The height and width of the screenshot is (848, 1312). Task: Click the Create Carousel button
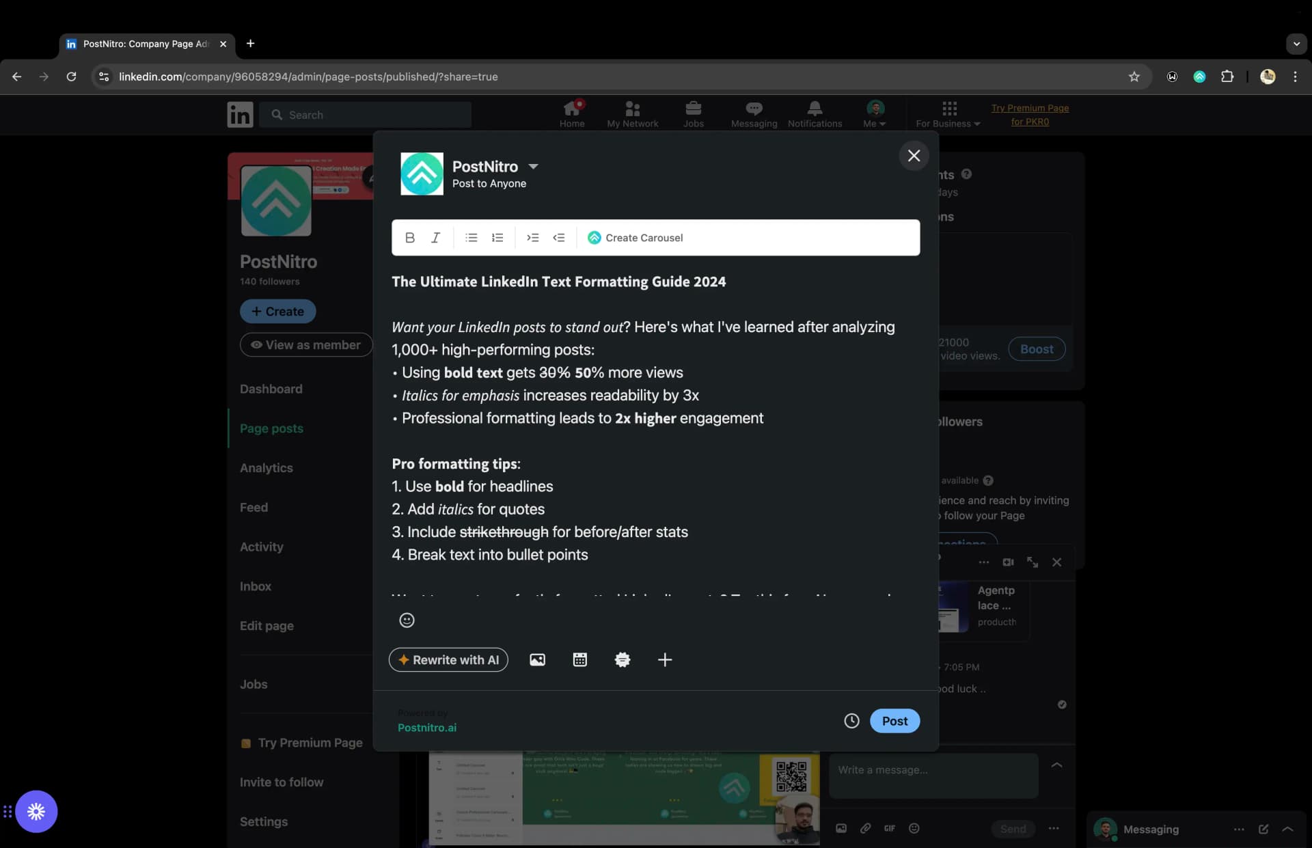[635, 237]
